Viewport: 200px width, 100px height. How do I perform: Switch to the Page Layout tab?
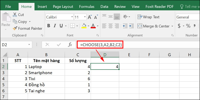[63, 7]
